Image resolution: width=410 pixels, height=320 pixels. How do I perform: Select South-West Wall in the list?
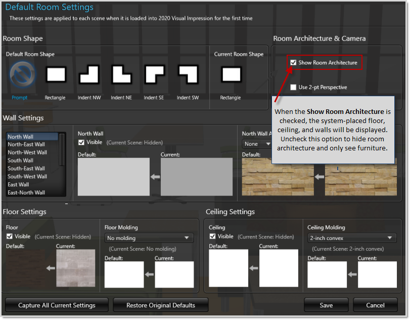32,177
